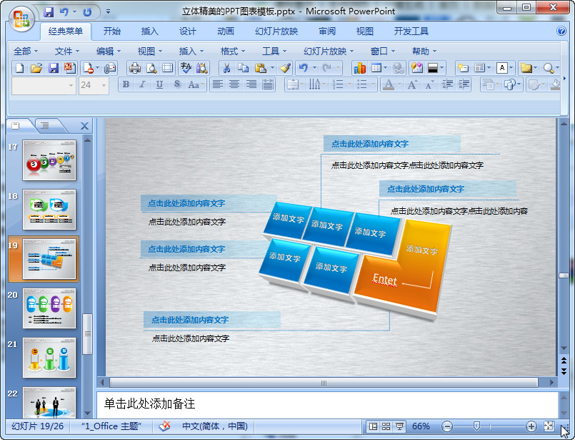
Task: Click the Help question mark icon
Action: click(561, 31)
